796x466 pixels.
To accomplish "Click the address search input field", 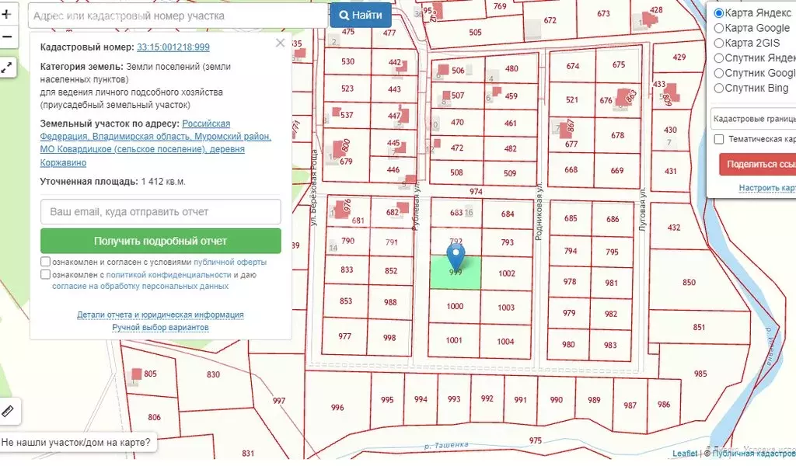I will point(177,16).
